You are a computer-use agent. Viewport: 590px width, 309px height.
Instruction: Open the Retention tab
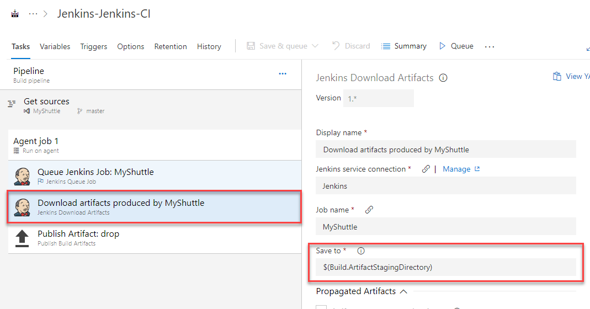click(171, 46)
